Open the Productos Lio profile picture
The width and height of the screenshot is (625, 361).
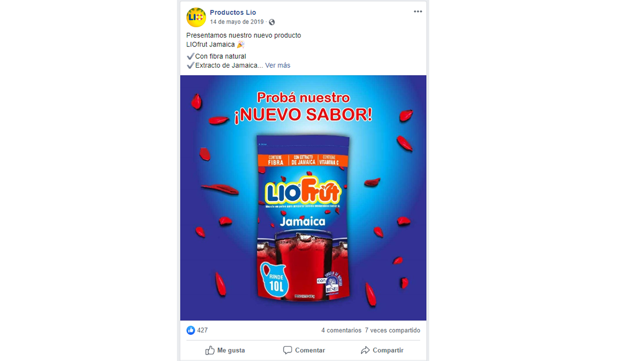[196, 17]
